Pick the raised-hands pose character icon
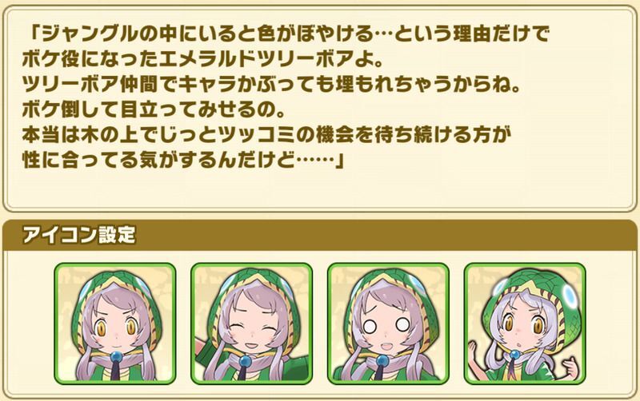This screenshot has height=401, width=640. 525,324
